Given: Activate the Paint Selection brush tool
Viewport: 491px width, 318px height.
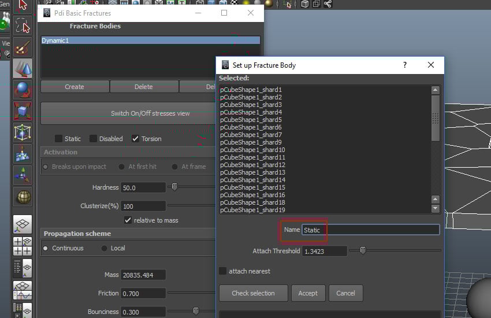Looking at the screenshot, I should 23,47.
